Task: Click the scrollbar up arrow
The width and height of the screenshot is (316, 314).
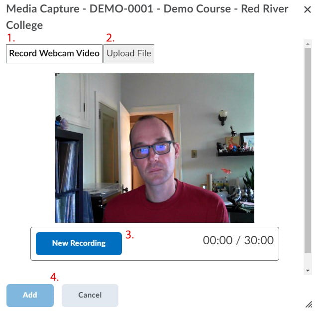Action: 308,44
